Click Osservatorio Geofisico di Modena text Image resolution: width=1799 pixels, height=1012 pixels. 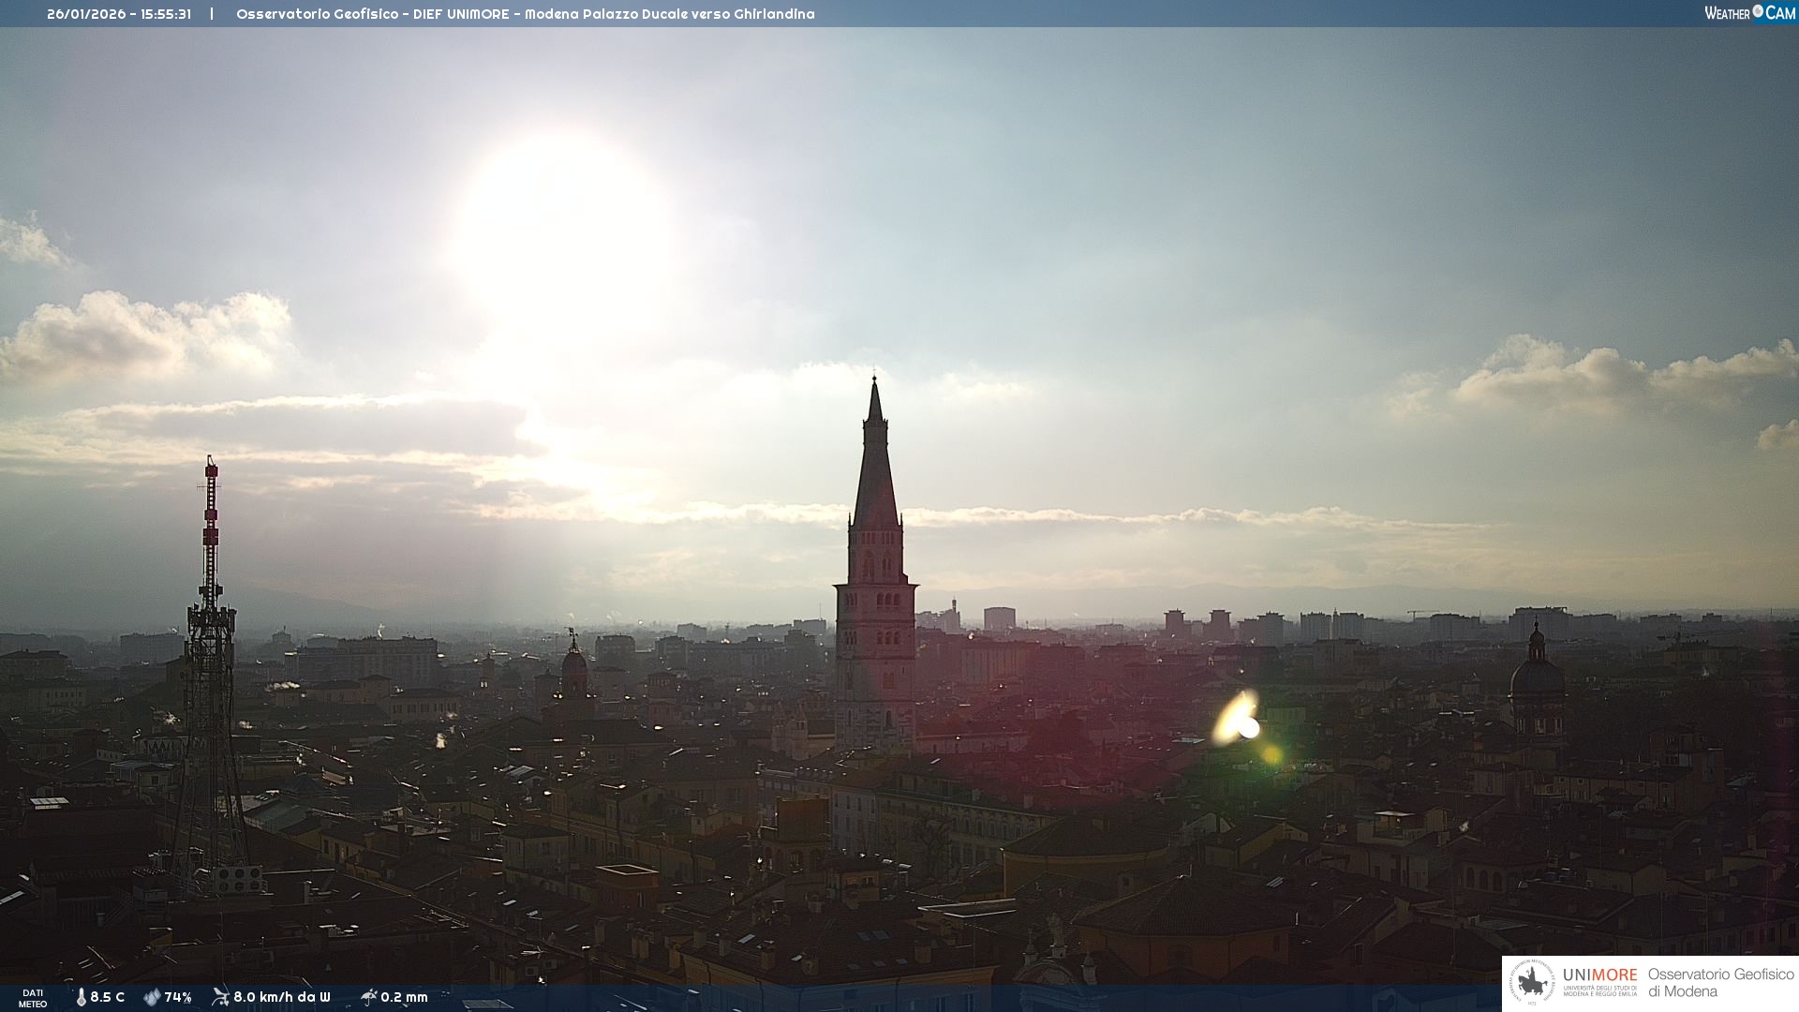[x=1720, y=982]
